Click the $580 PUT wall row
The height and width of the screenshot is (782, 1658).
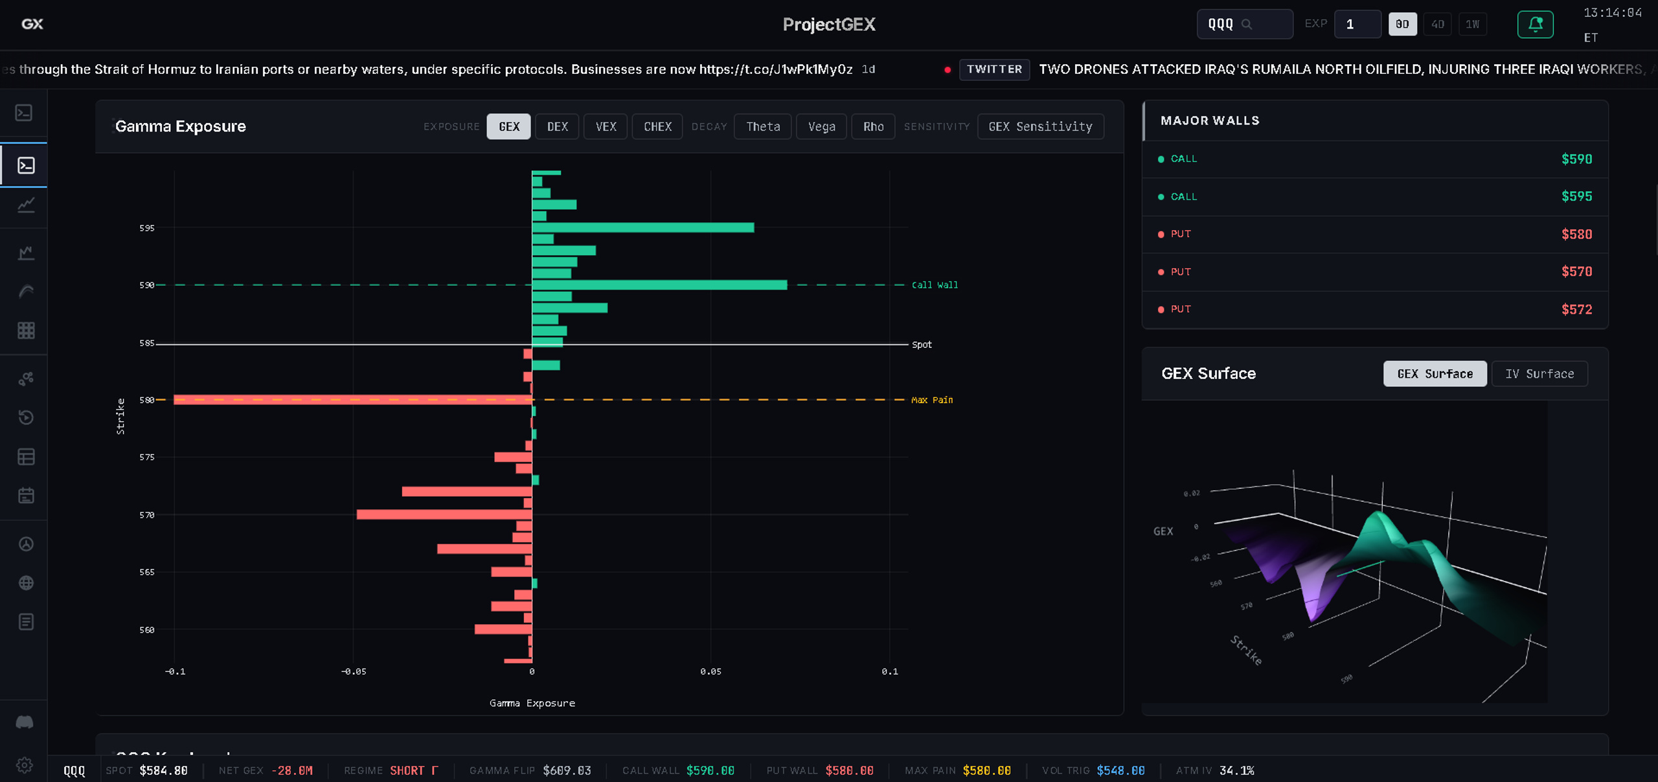click(x=1376, y=235)
